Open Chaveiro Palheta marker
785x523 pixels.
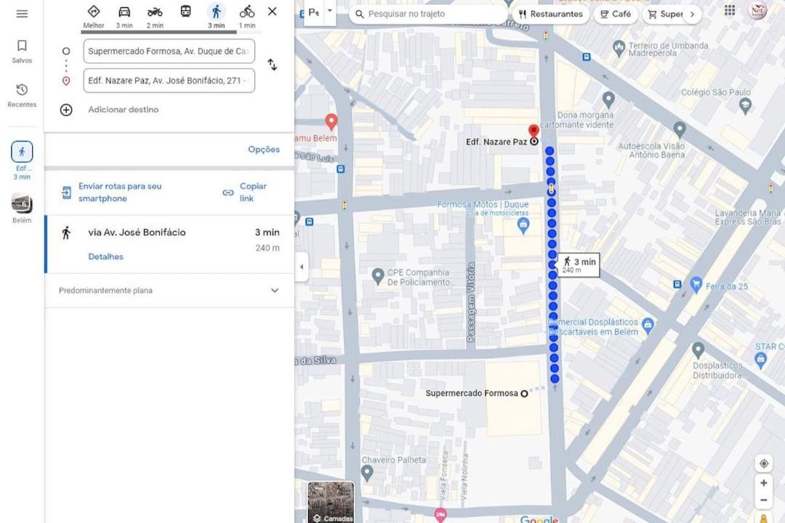(x=367, y=472)
